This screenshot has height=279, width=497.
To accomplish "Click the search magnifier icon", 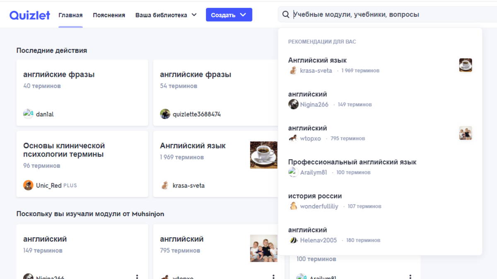I will tap(286, 14).
